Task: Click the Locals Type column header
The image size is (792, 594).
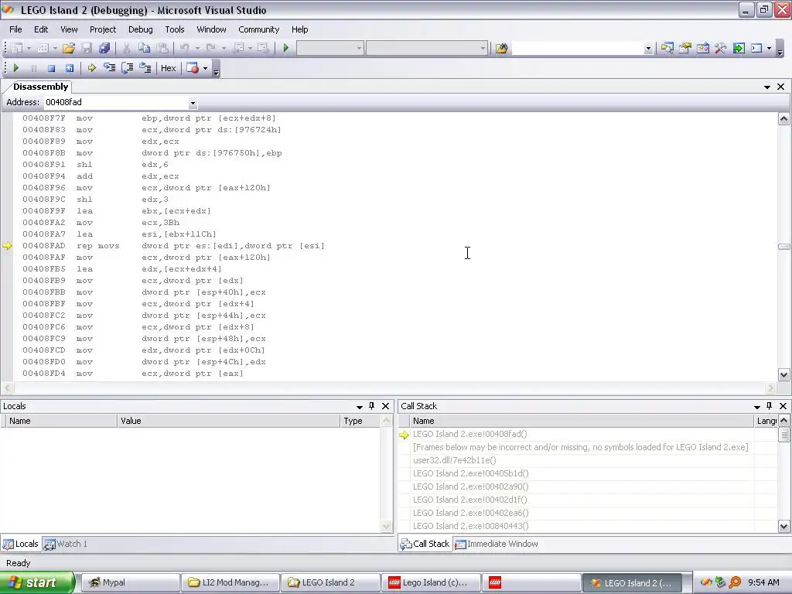Action: [360, 421]
